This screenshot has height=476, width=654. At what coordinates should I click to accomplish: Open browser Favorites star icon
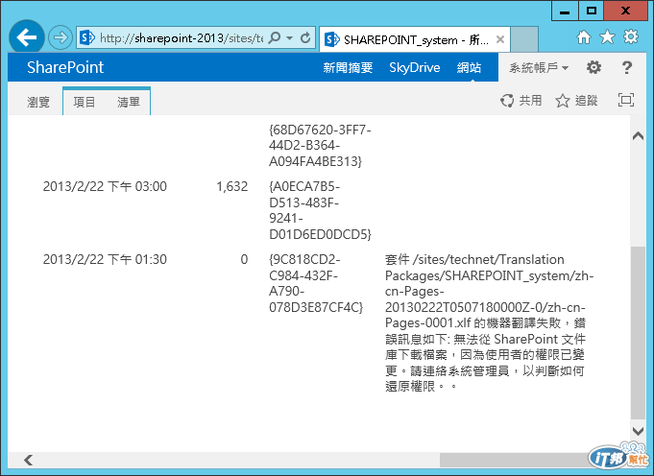[607, 37]
